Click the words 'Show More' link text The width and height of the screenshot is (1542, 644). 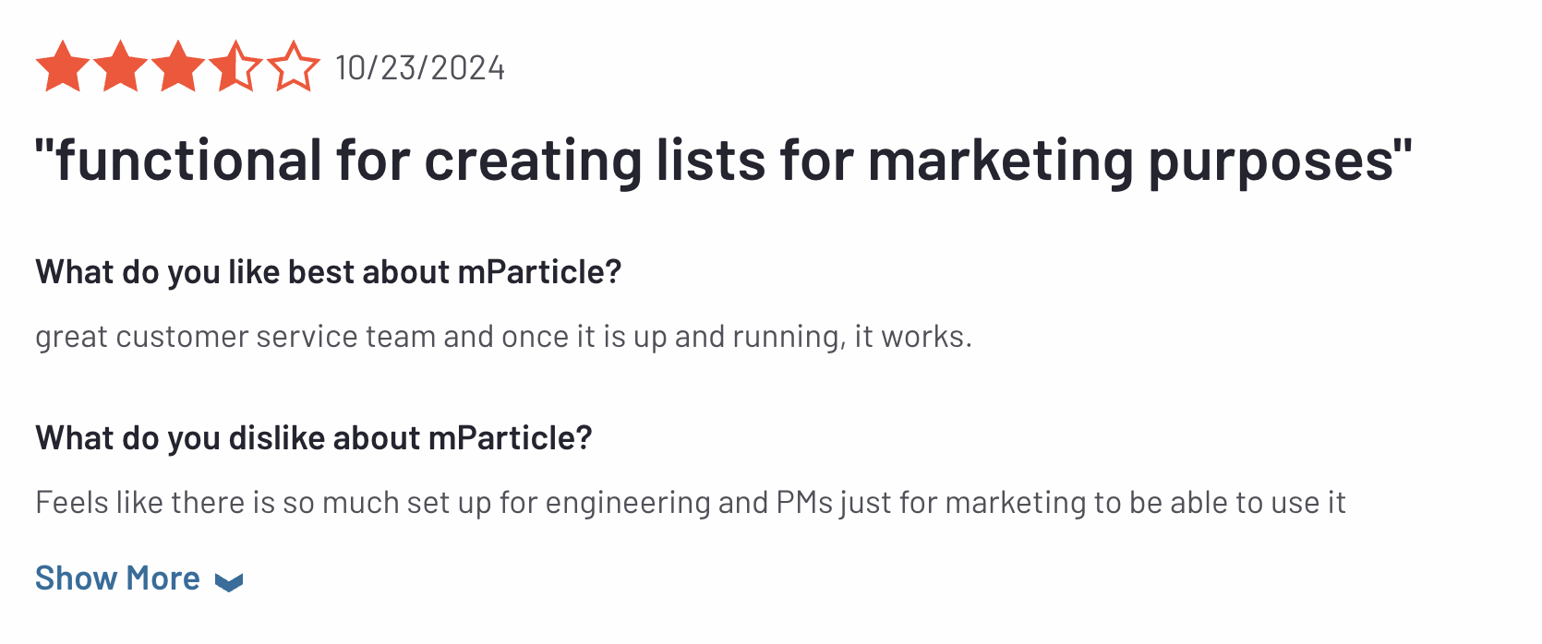[117, 578]
